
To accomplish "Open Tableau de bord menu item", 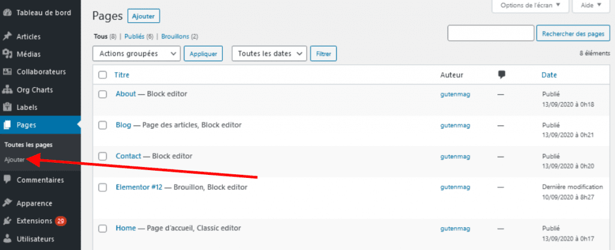I will (43, 13).
